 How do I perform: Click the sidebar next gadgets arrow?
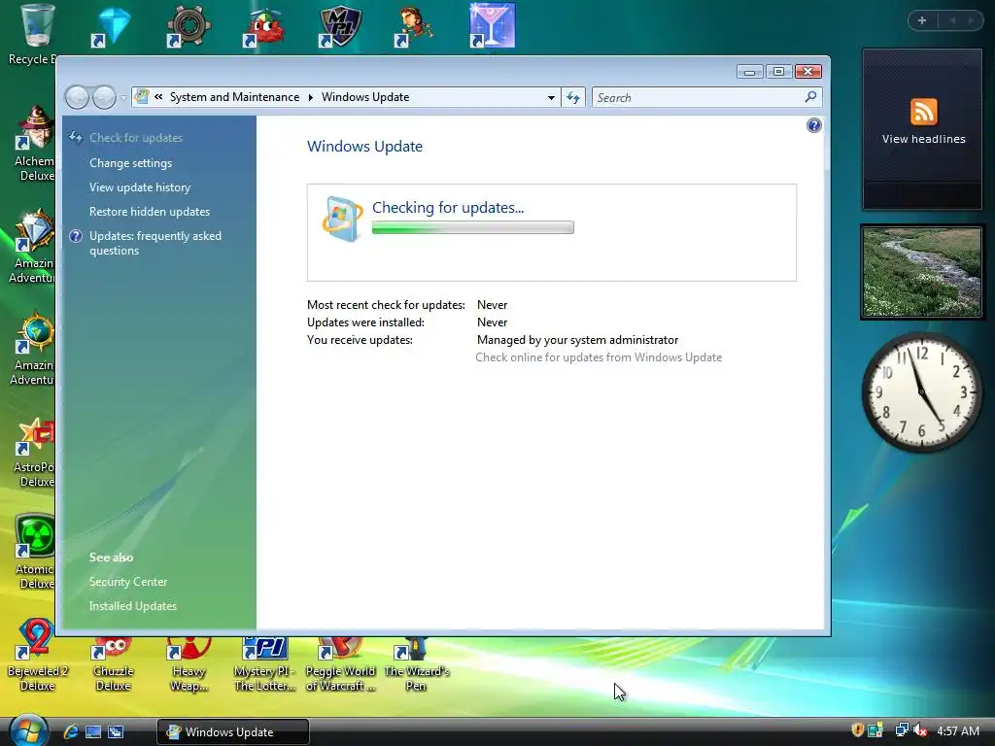(971, 21)
